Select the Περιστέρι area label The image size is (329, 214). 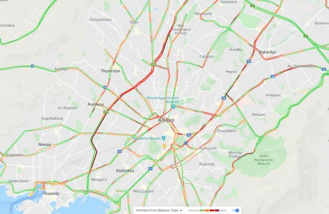pos(111,71)
